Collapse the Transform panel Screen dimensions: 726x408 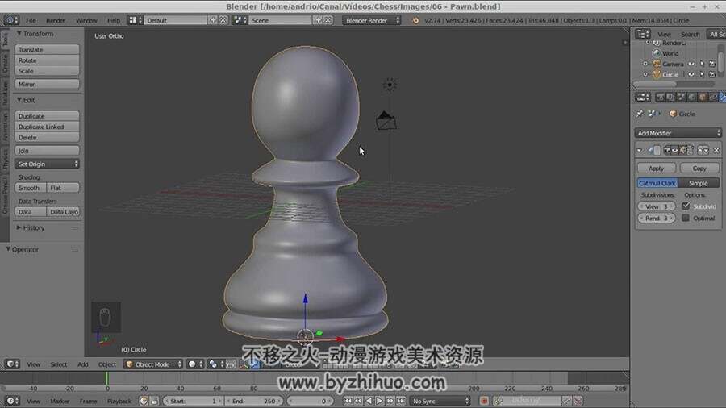[19, 33]
